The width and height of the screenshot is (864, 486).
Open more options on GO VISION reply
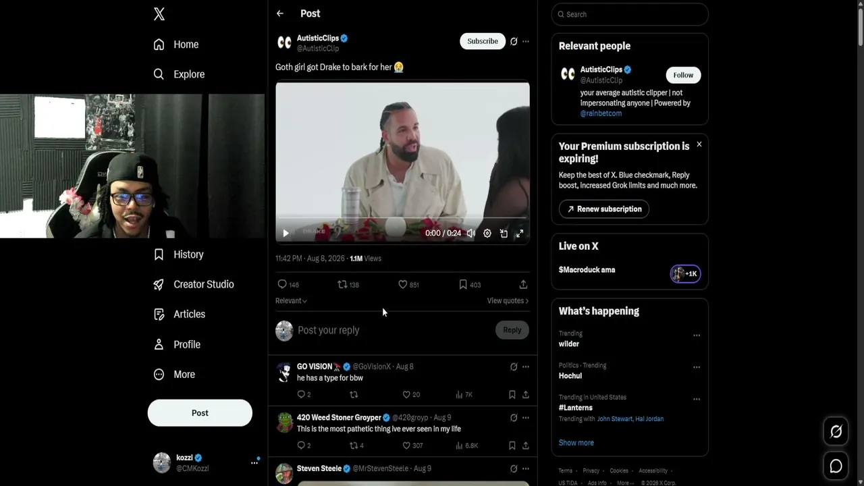tap(526, 367)
